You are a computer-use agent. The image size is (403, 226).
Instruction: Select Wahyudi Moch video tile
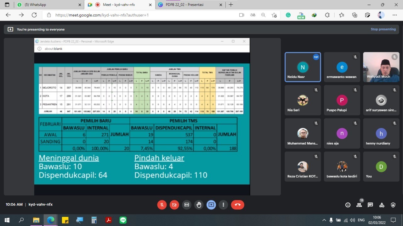click(381, 67)
